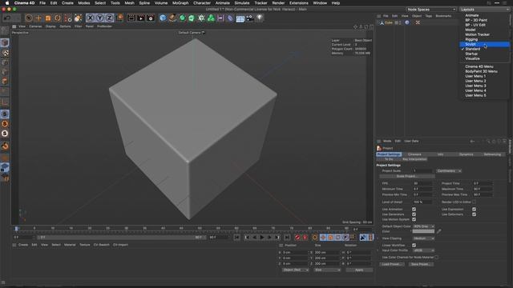The width and height of the screenshot is (513, 288).
Task: Click the Load Preset button
Action: tap(392, 264)
